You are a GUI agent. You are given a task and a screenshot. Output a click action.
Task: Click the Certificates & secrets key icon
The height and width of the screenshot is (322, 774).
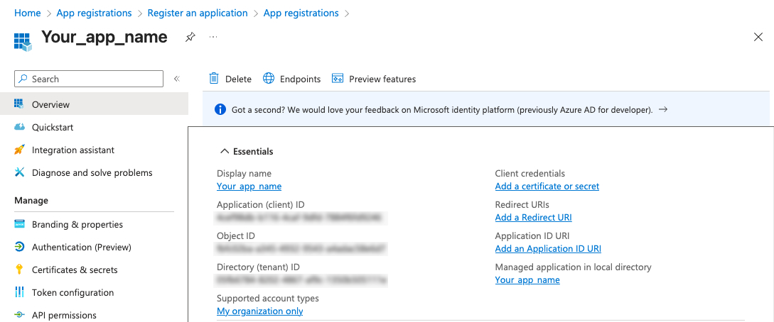pos(19,270)
